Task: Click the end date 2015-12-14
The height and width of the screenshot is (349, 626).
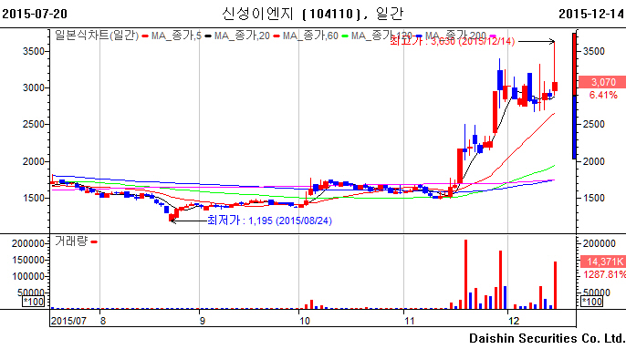Action: [591, 14]
